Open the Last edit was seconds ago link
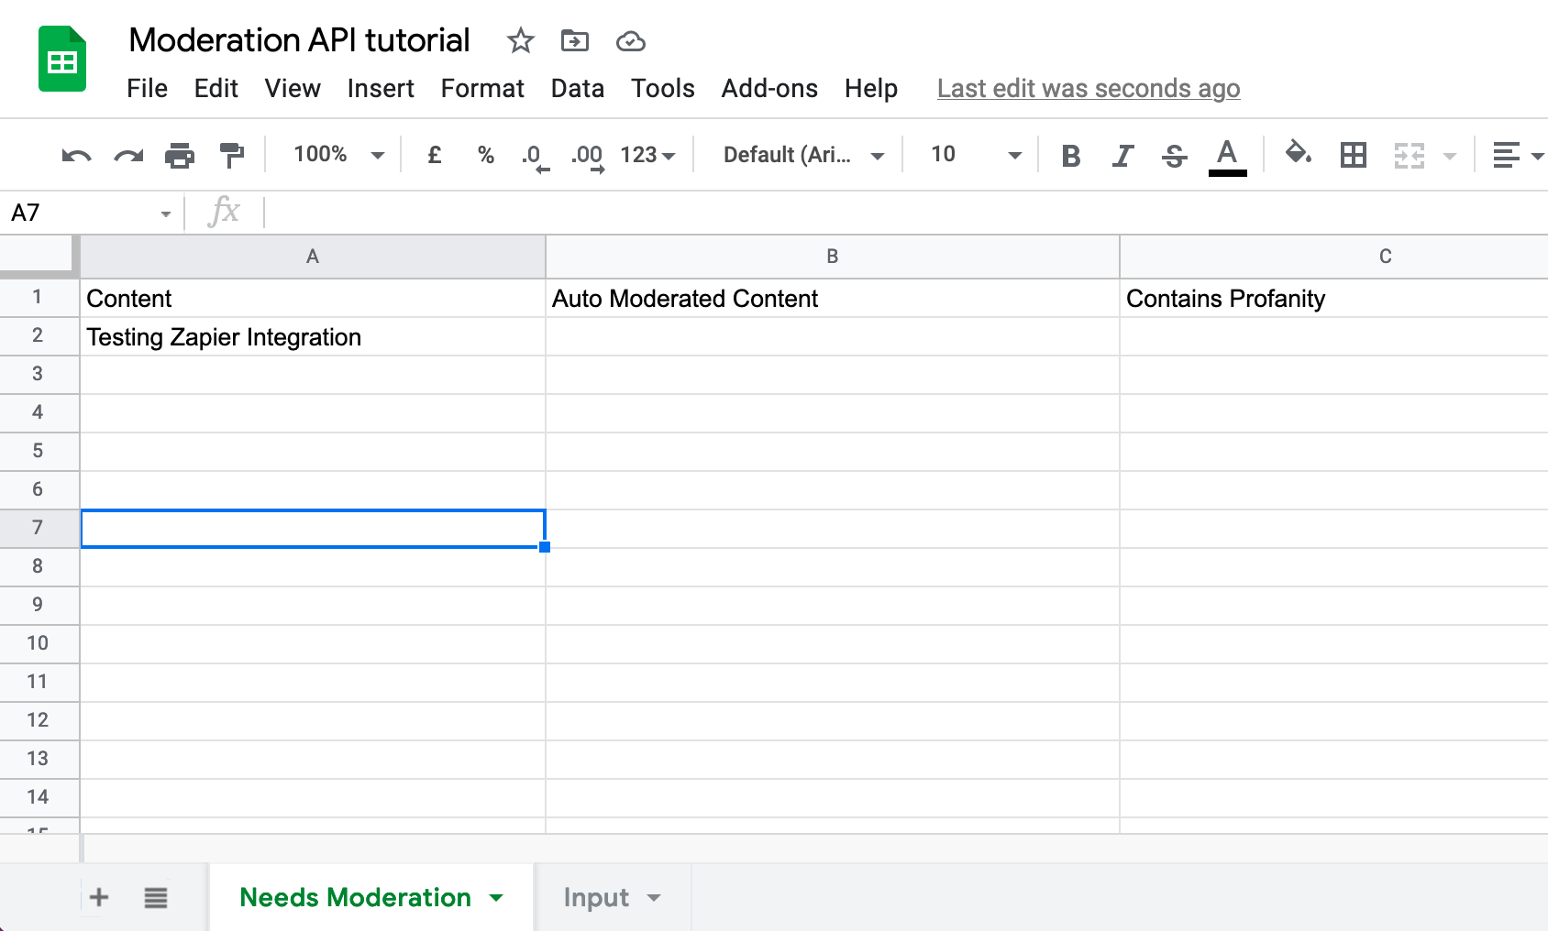Image resolution: width=1548 pixels, height=931 pixels. click(x=1089, y=88)
